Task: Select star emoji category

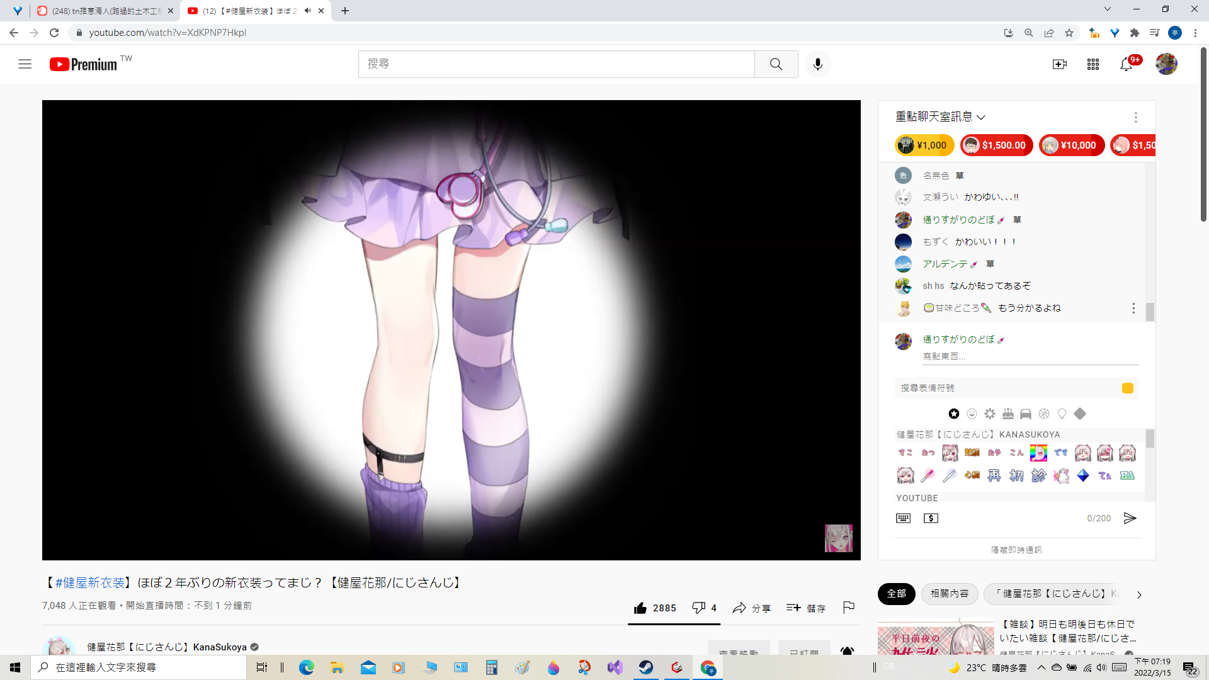Action: click(x=954, y=414)
